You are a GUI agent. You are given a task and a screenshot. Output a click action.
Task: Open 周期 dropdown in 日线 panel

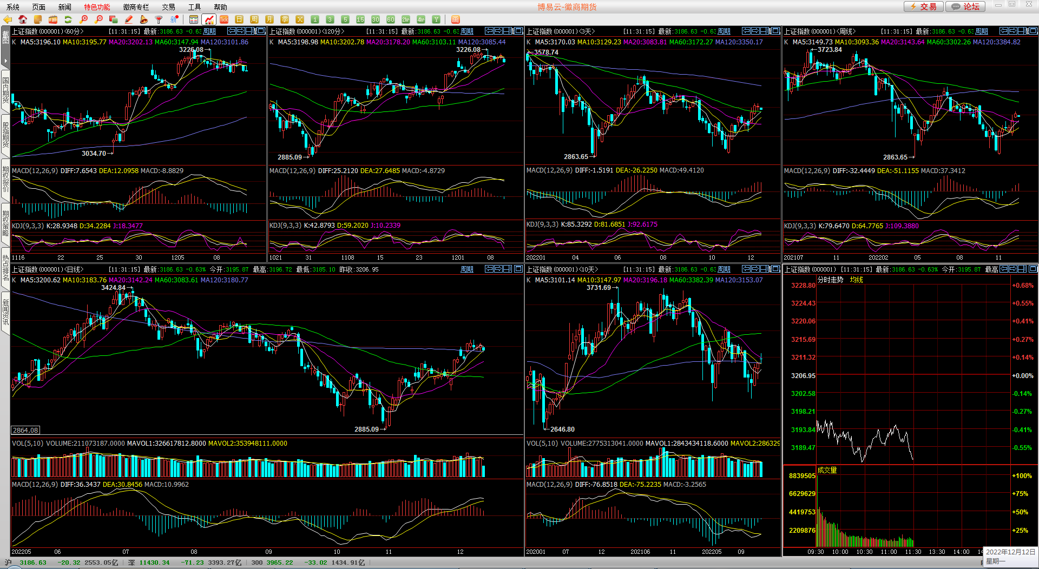(466, 269)
